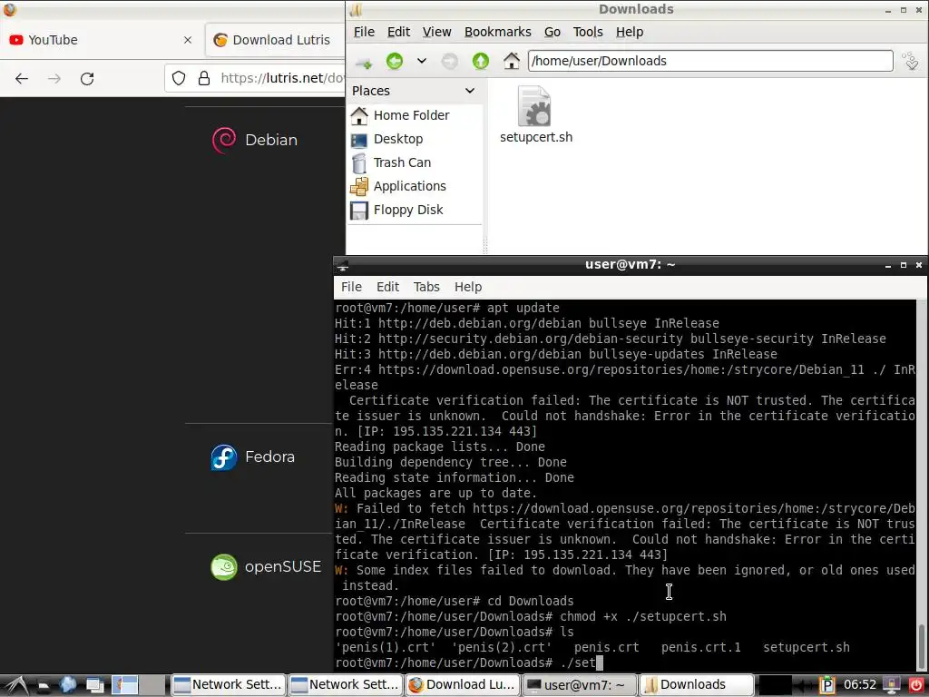Click the greyed-out forward arrow in file manager

point(450,61)
